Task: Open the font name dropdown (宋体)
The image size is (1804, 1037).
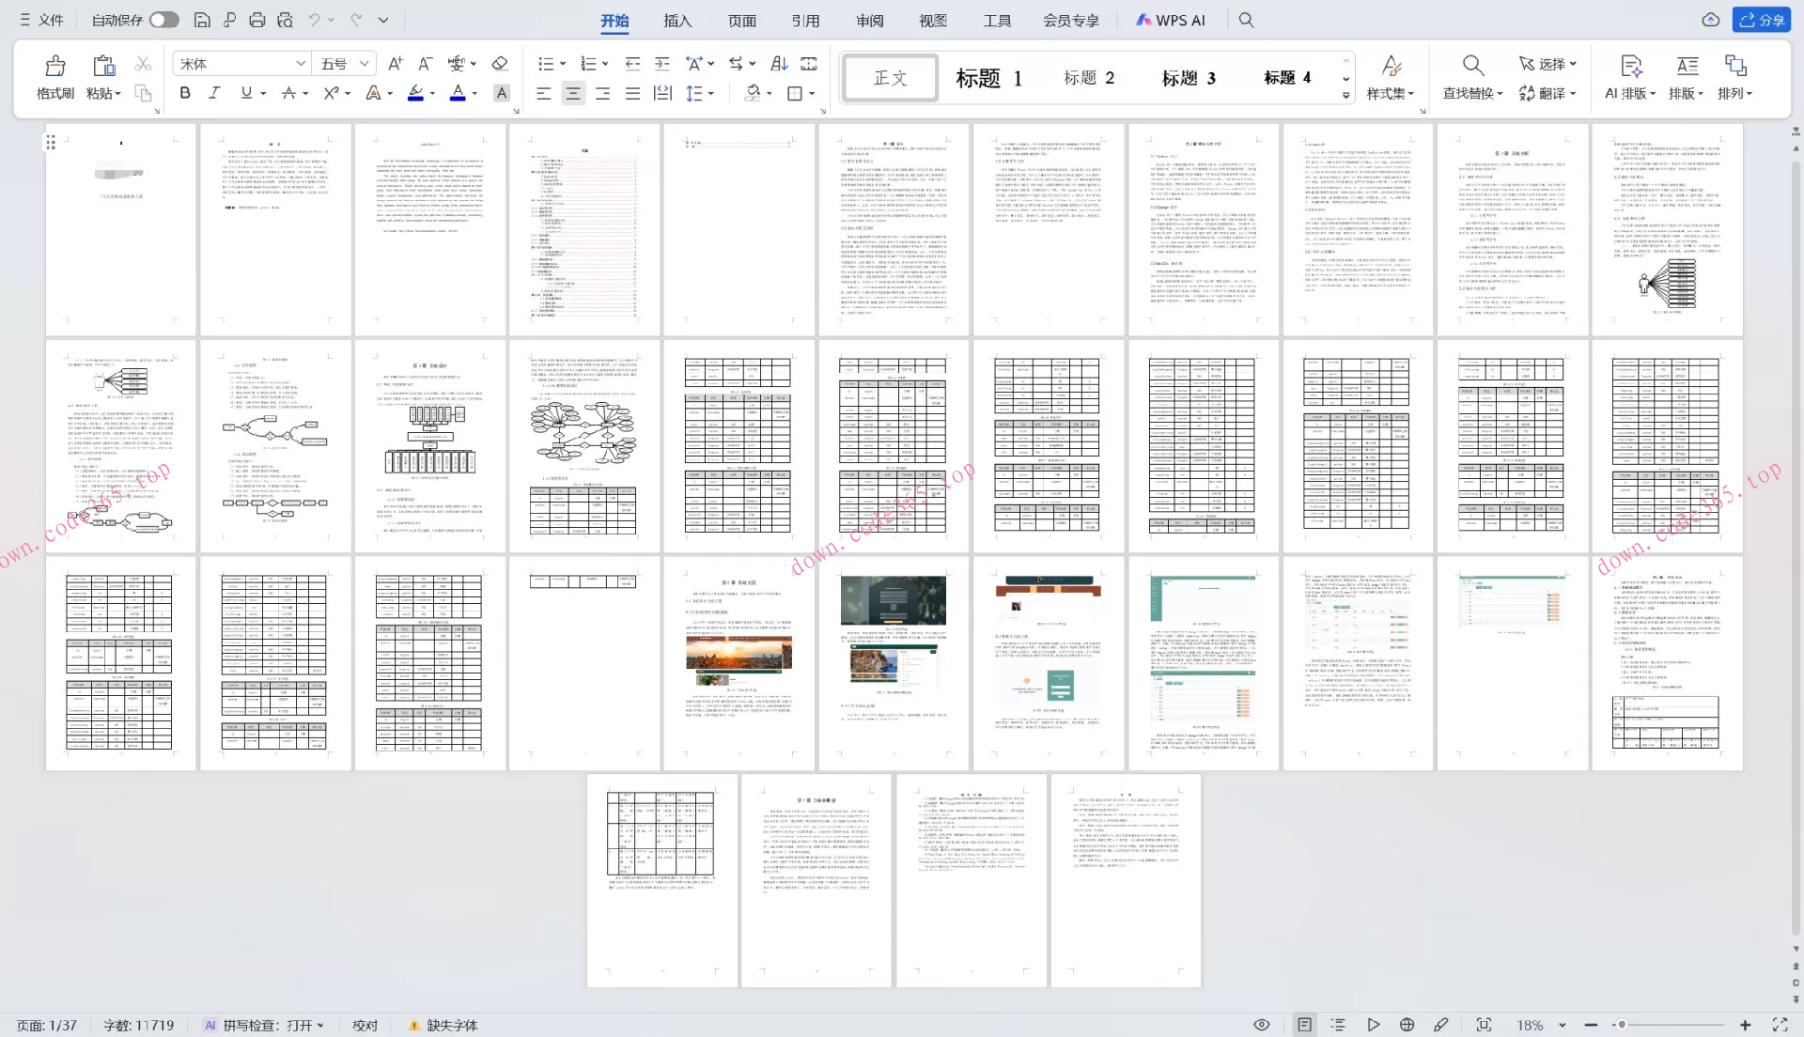Action: pos(301,64)
